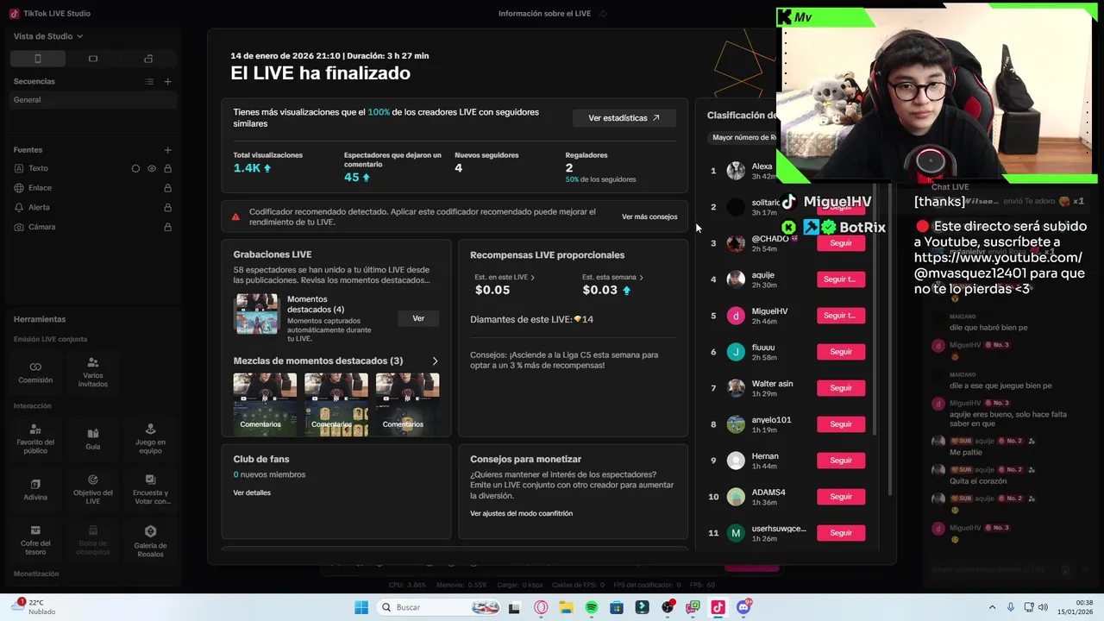Open first Comentarios highlight mix thumbnail

click(x=265, y=403)
